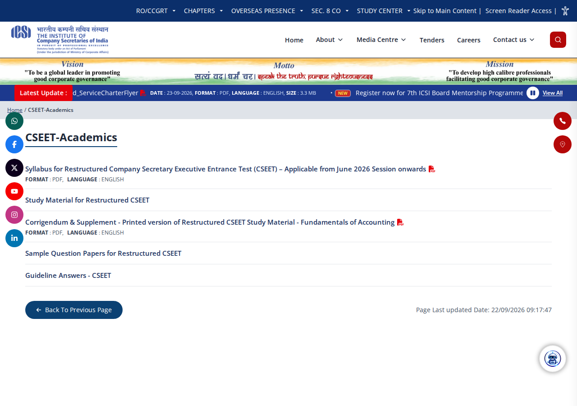This screenshot has height=406, width=577.
Task: Click the ICSI logo
Action: 60,40
